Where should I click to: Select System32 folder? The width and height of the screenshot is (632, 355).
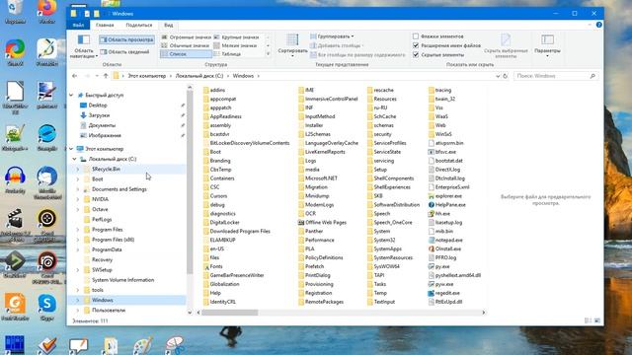381,240
